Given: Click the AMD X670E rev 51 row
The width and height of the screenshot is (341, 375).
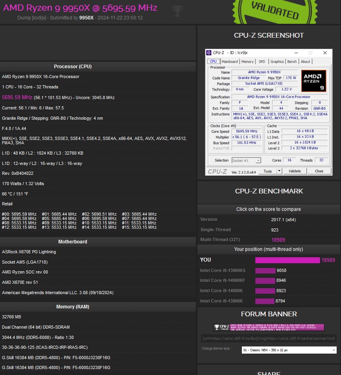Looking at the screenshot, I should [x=98, y=283].
